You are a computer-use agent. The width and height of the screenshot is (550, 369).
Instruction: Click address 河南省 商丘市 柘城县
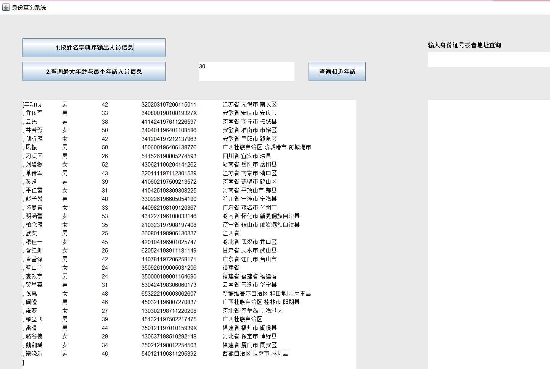[249, 121]
